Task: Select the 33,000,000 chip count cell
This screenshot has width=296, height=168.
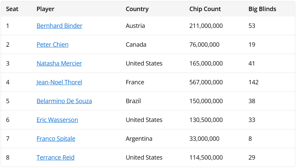Action: (204, 139)
